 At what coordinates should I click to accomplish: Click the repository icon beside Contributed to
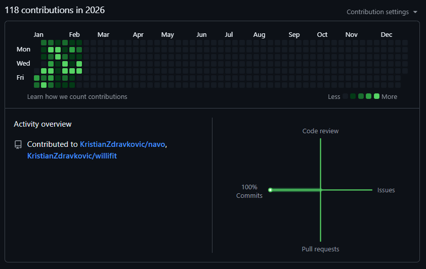tap(18, 144)
